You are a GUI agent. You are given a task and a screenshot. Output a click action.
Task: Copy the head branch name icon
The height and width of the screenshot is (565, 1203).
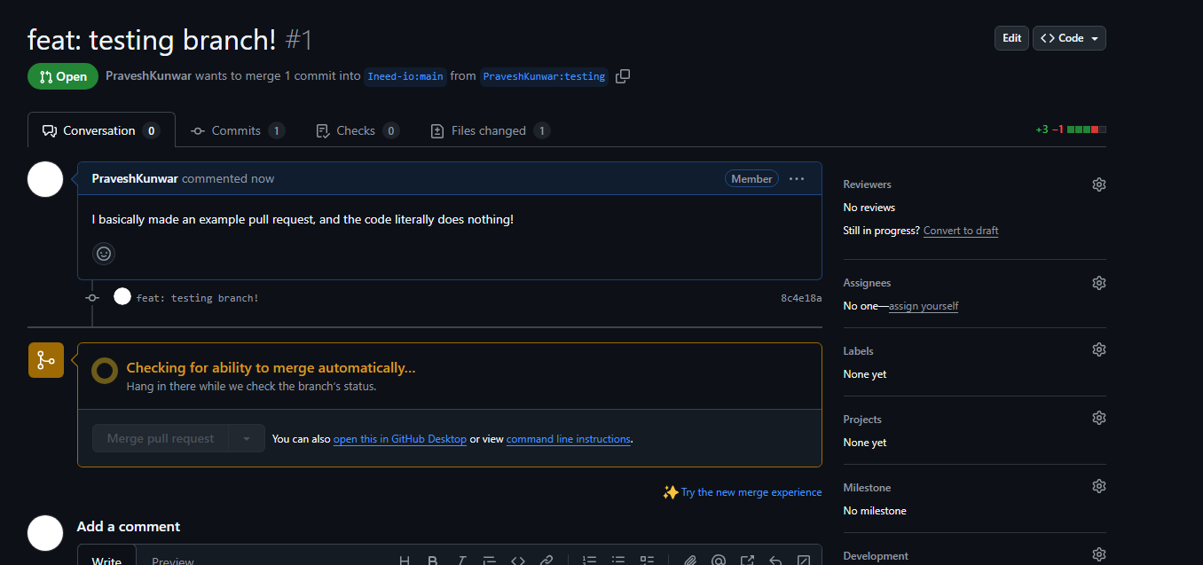(x=623, y=76)
